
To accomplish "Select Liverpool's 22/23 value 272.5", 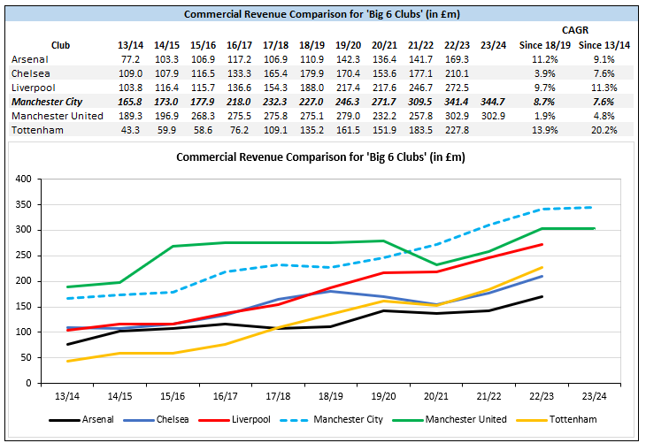I will coord(457,88).
